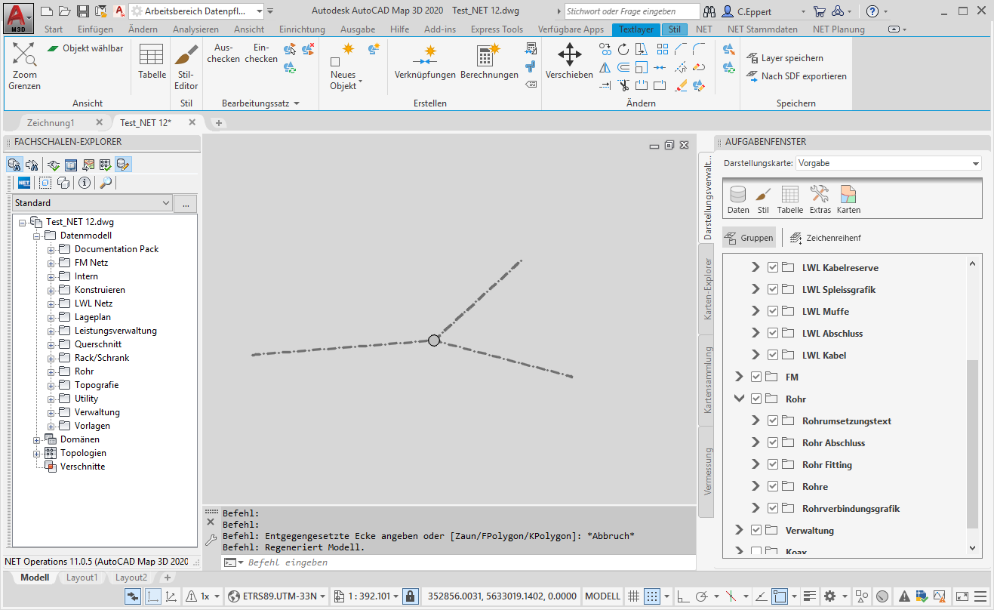Uncheck the Rohr Fitting layer checkbox
The image size is (994, 610).
point(773,464)
